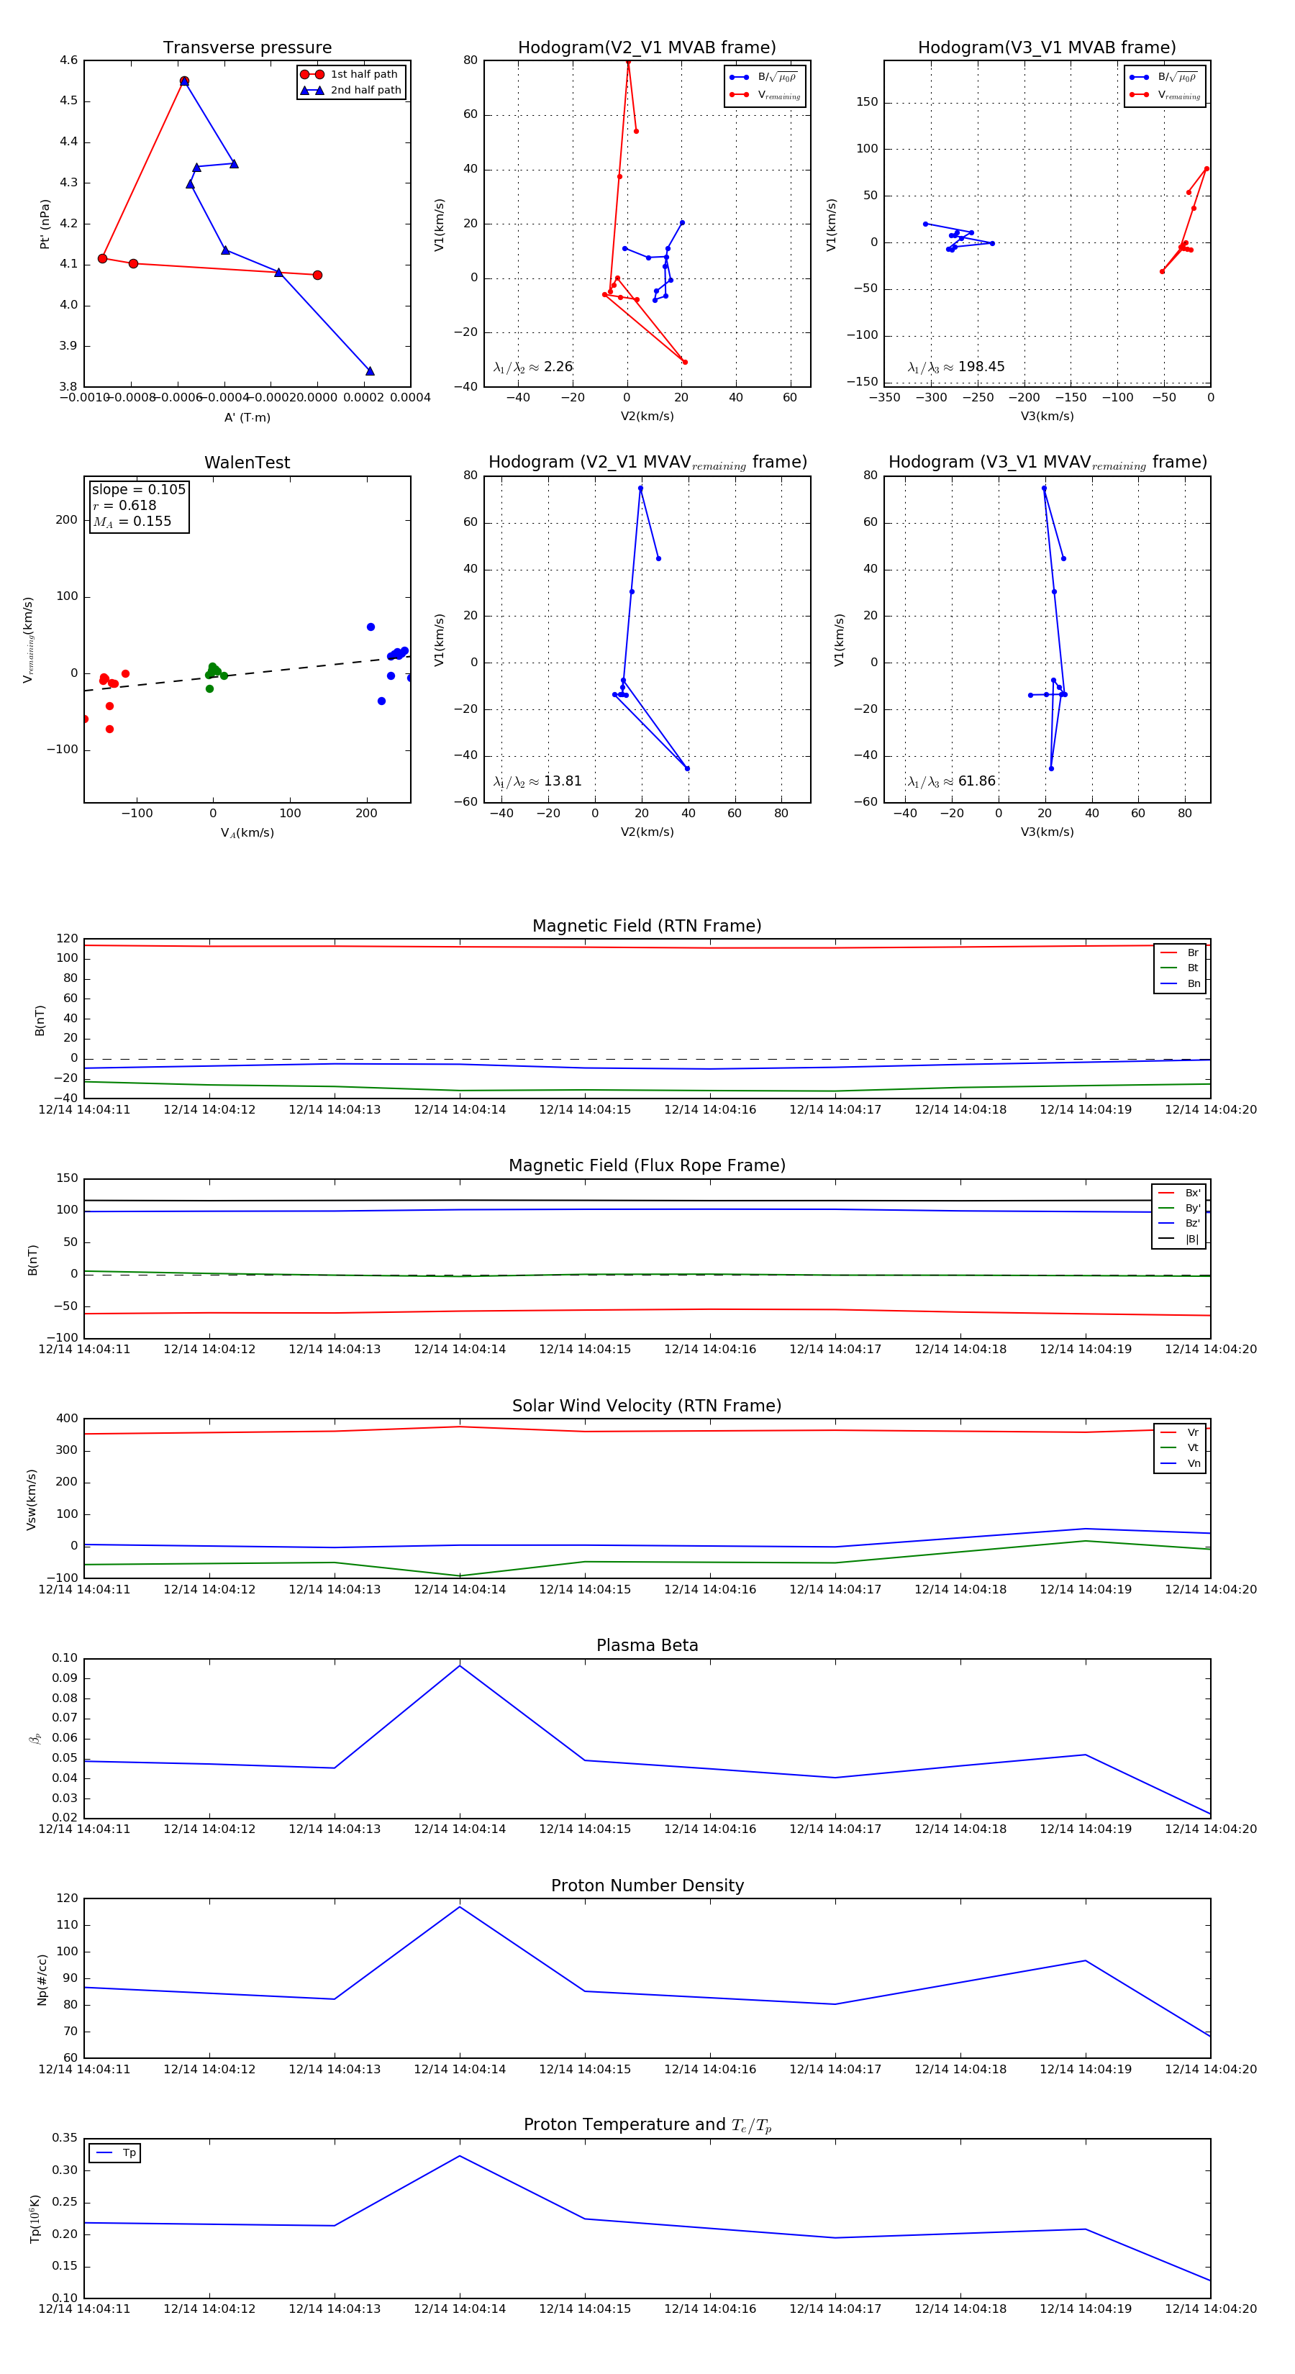Select the 'MA = 0.155' annotation
The image size is (1295, 2374).
point(132,522)
